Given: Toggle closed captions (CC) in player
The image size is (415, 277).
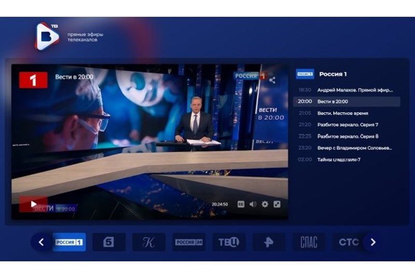Looking at the screenshot, I should 241,204.
